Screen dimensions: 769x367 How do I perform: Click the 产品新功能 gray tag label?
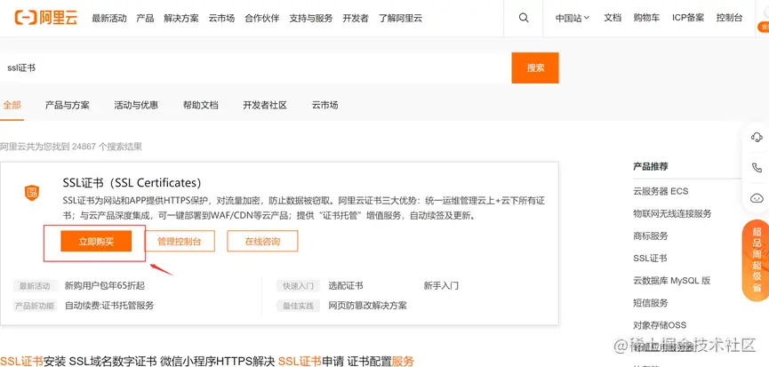click(x=35, y=306)
